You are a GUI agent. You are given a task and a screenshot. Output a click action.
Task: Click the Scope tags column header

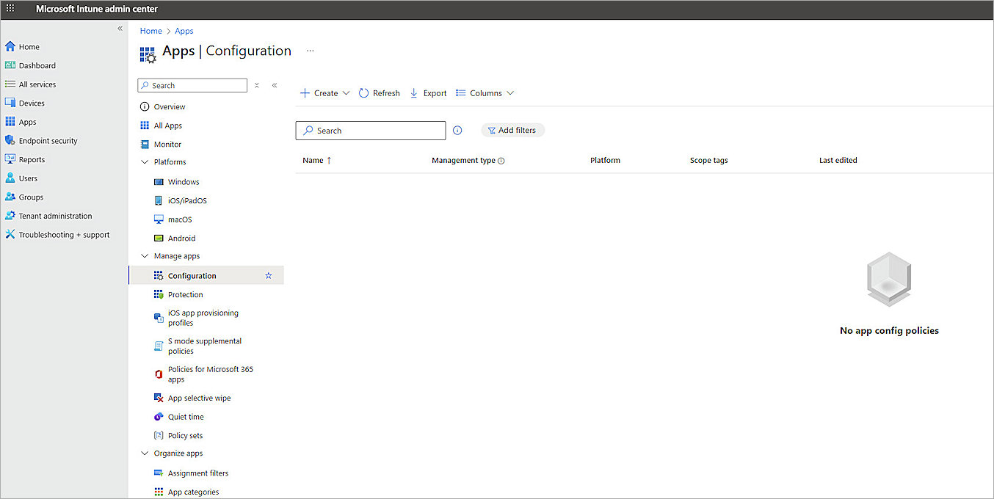(709, 160)
